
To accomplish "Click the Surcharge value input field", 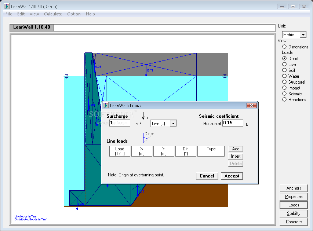I will 120,123.
